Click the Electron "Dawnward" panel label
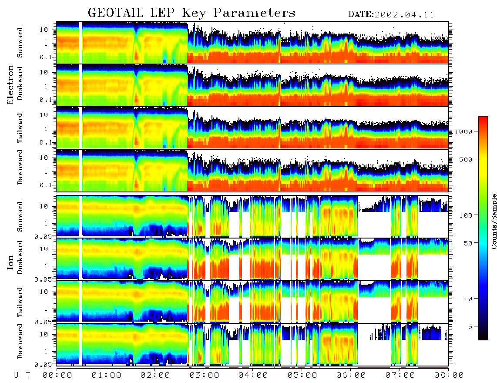 pyautogui.click(x=20, y=167)
